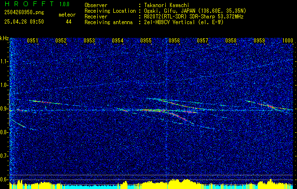Click the 0954 time marker
The height and width of the screenshot is (189, 297).
pyautogui.click(x=118, y=40)
